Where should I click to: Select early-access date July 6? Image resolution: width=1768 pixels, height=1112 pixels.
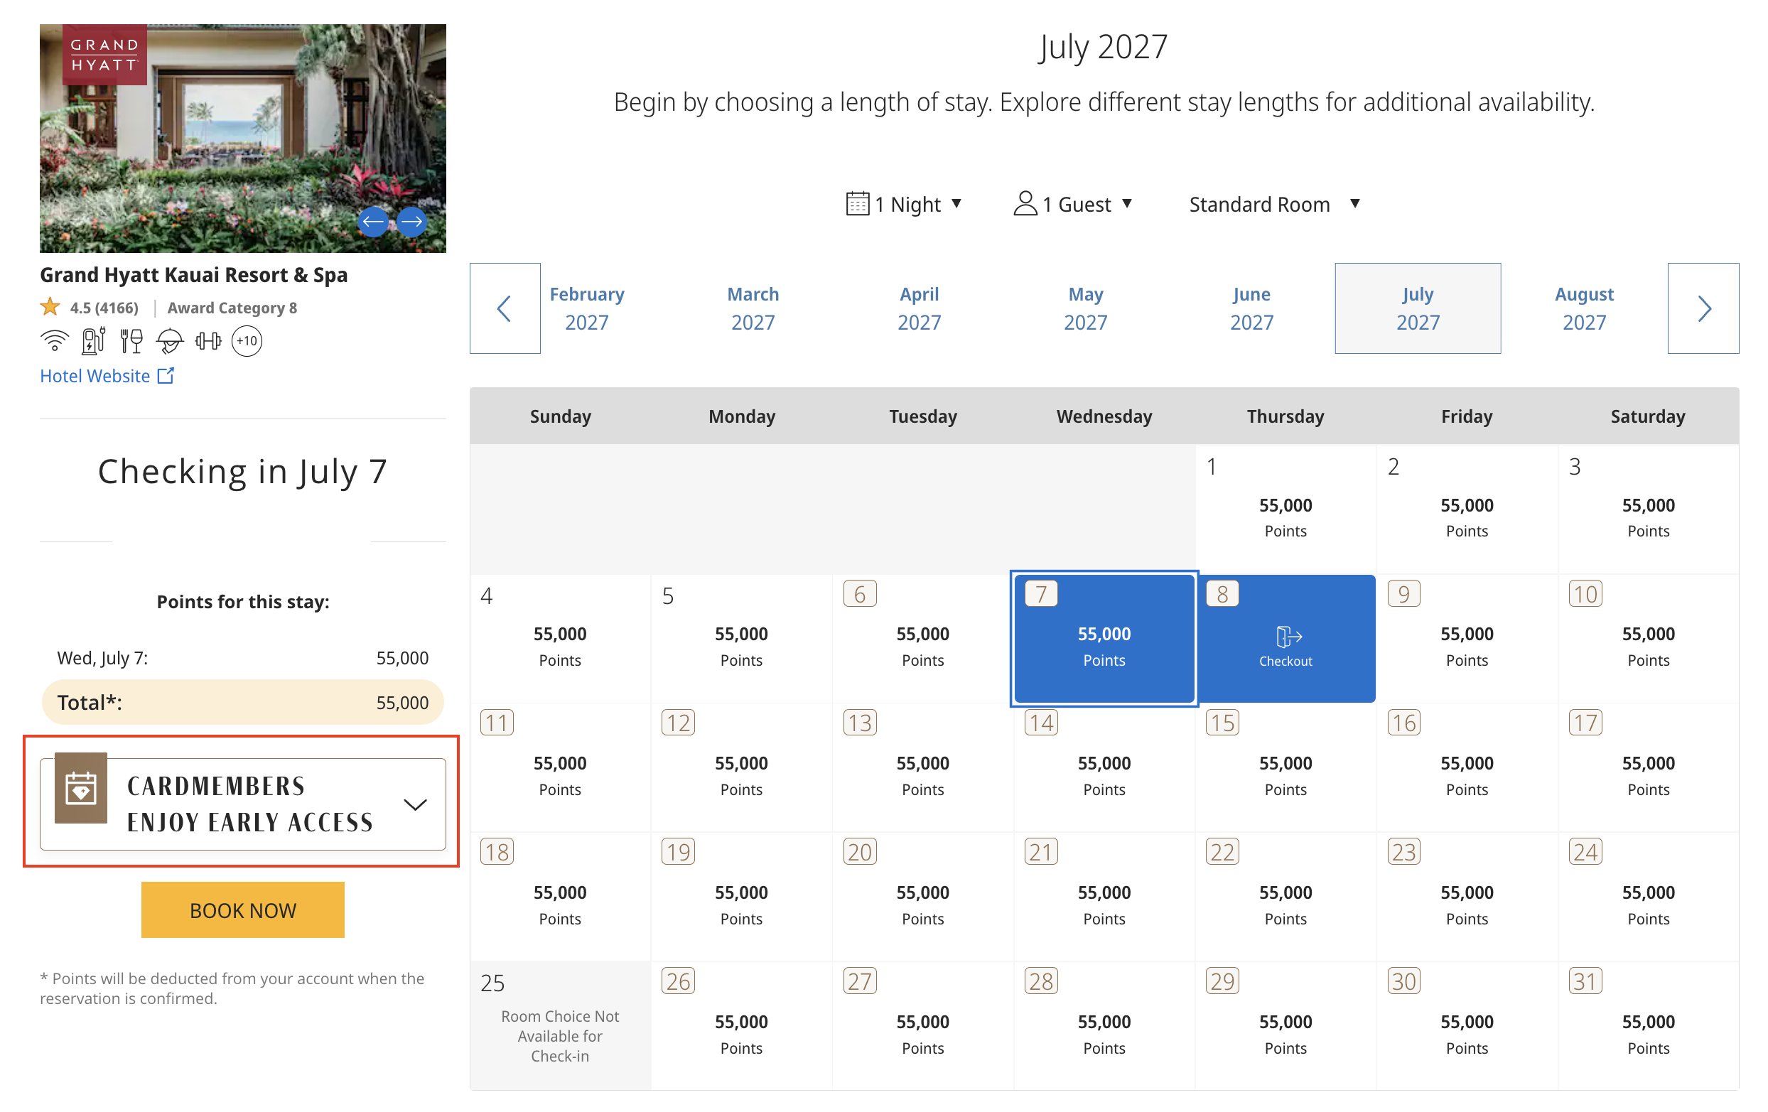click(x=923, y=638)
